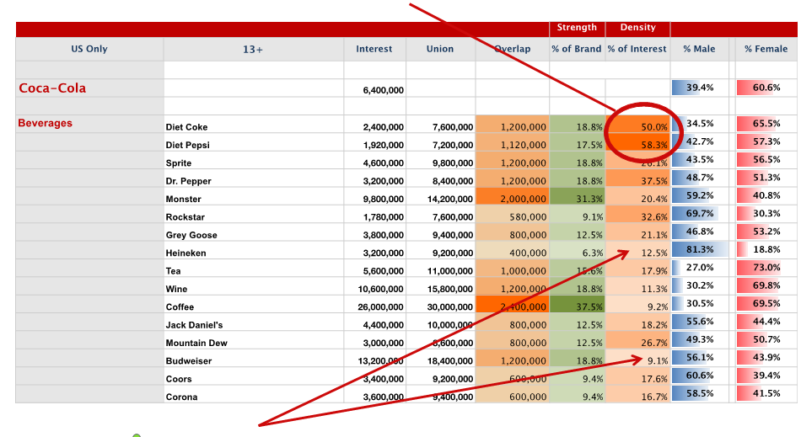Select Monster's 14,200,000 union value
Image resolution: width=801 pixels, height=437 pixels.
click(450, 199)
